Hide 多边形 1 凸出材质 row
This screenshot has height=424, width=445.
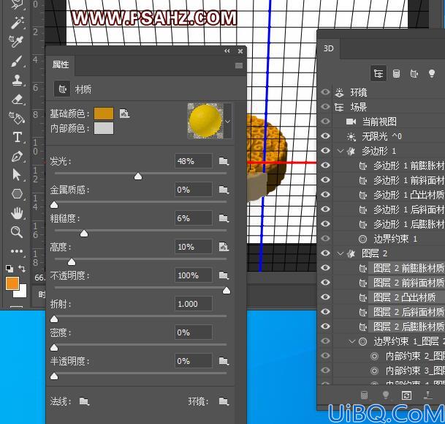(x=325, y=195)
